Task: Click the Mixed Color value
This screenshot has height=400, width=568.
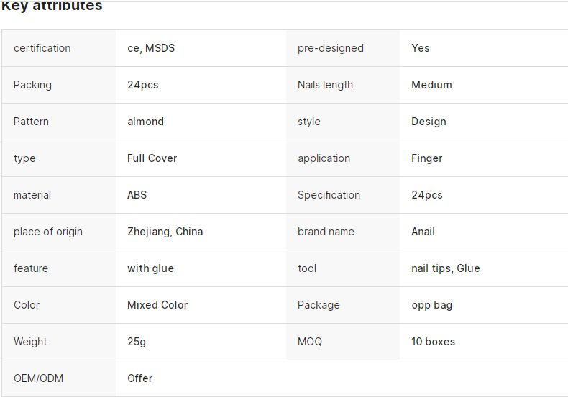Action: click(x=157, y=305)
